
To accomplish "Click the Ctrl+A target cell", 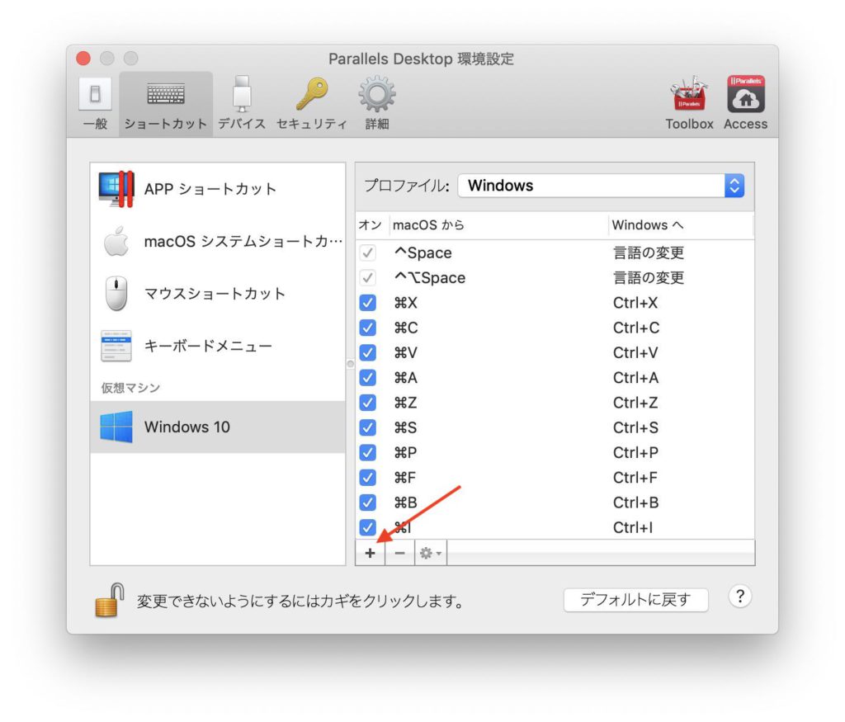I will 636,378.
